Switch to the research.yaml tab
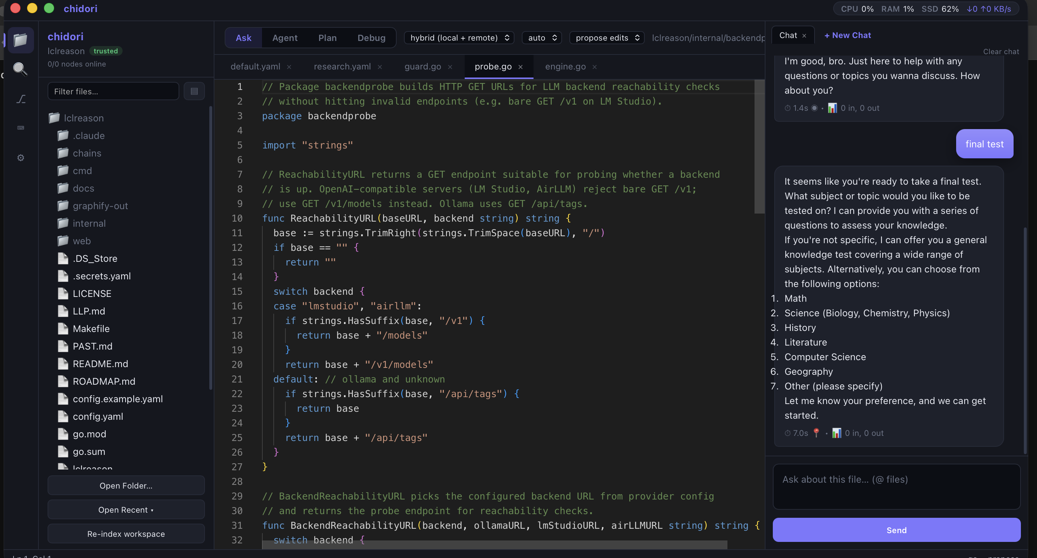 coord(342,67)
